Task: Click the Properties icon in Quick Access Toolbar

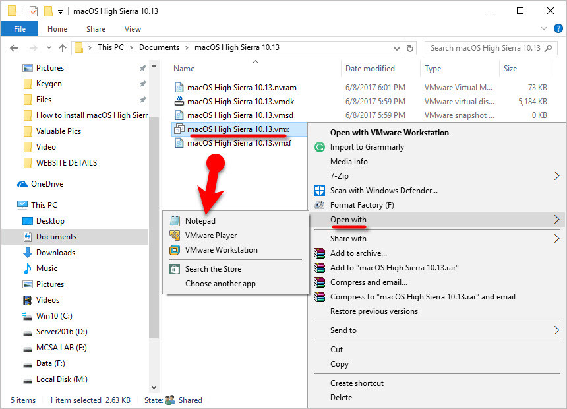Action: [33, 11]
